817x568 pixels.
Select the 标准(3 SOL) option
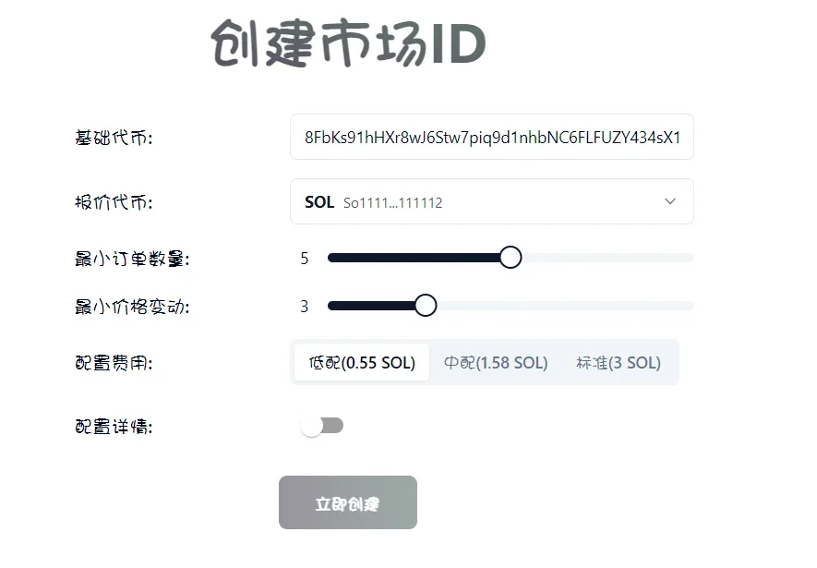click(618, 362)
